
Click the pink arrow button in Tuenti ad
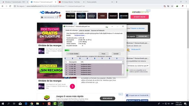[72, 86]
